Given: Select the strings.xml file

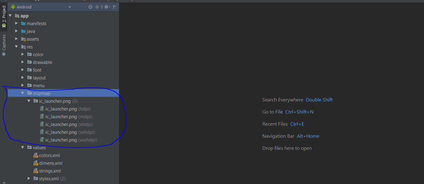Looking at the screenshot, I should [x=50, y=171].
